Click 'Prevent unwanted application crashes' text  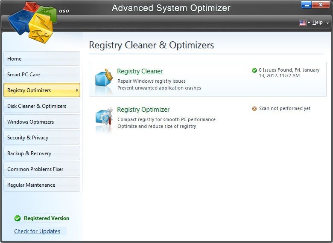159,88
